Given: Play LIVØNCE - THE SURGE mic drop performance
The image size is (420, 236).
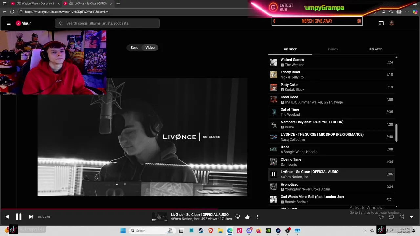Looking at the screenshot, I should (331, 137).
